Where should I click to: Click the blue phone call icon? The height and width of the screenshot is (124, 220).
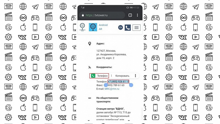tap(128, 28)
